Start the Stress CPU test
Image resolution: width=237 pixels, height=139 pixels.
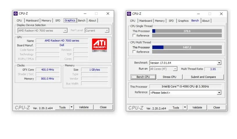click(170, 77)
